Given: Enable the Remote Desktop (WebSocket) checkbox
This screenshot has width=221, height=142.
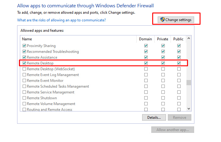Looking at the screenshot, I should [x=24, y=69].
